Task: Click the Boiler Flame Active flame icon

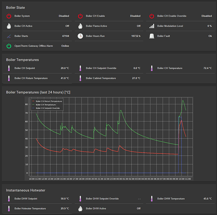Action: (80, 26)
